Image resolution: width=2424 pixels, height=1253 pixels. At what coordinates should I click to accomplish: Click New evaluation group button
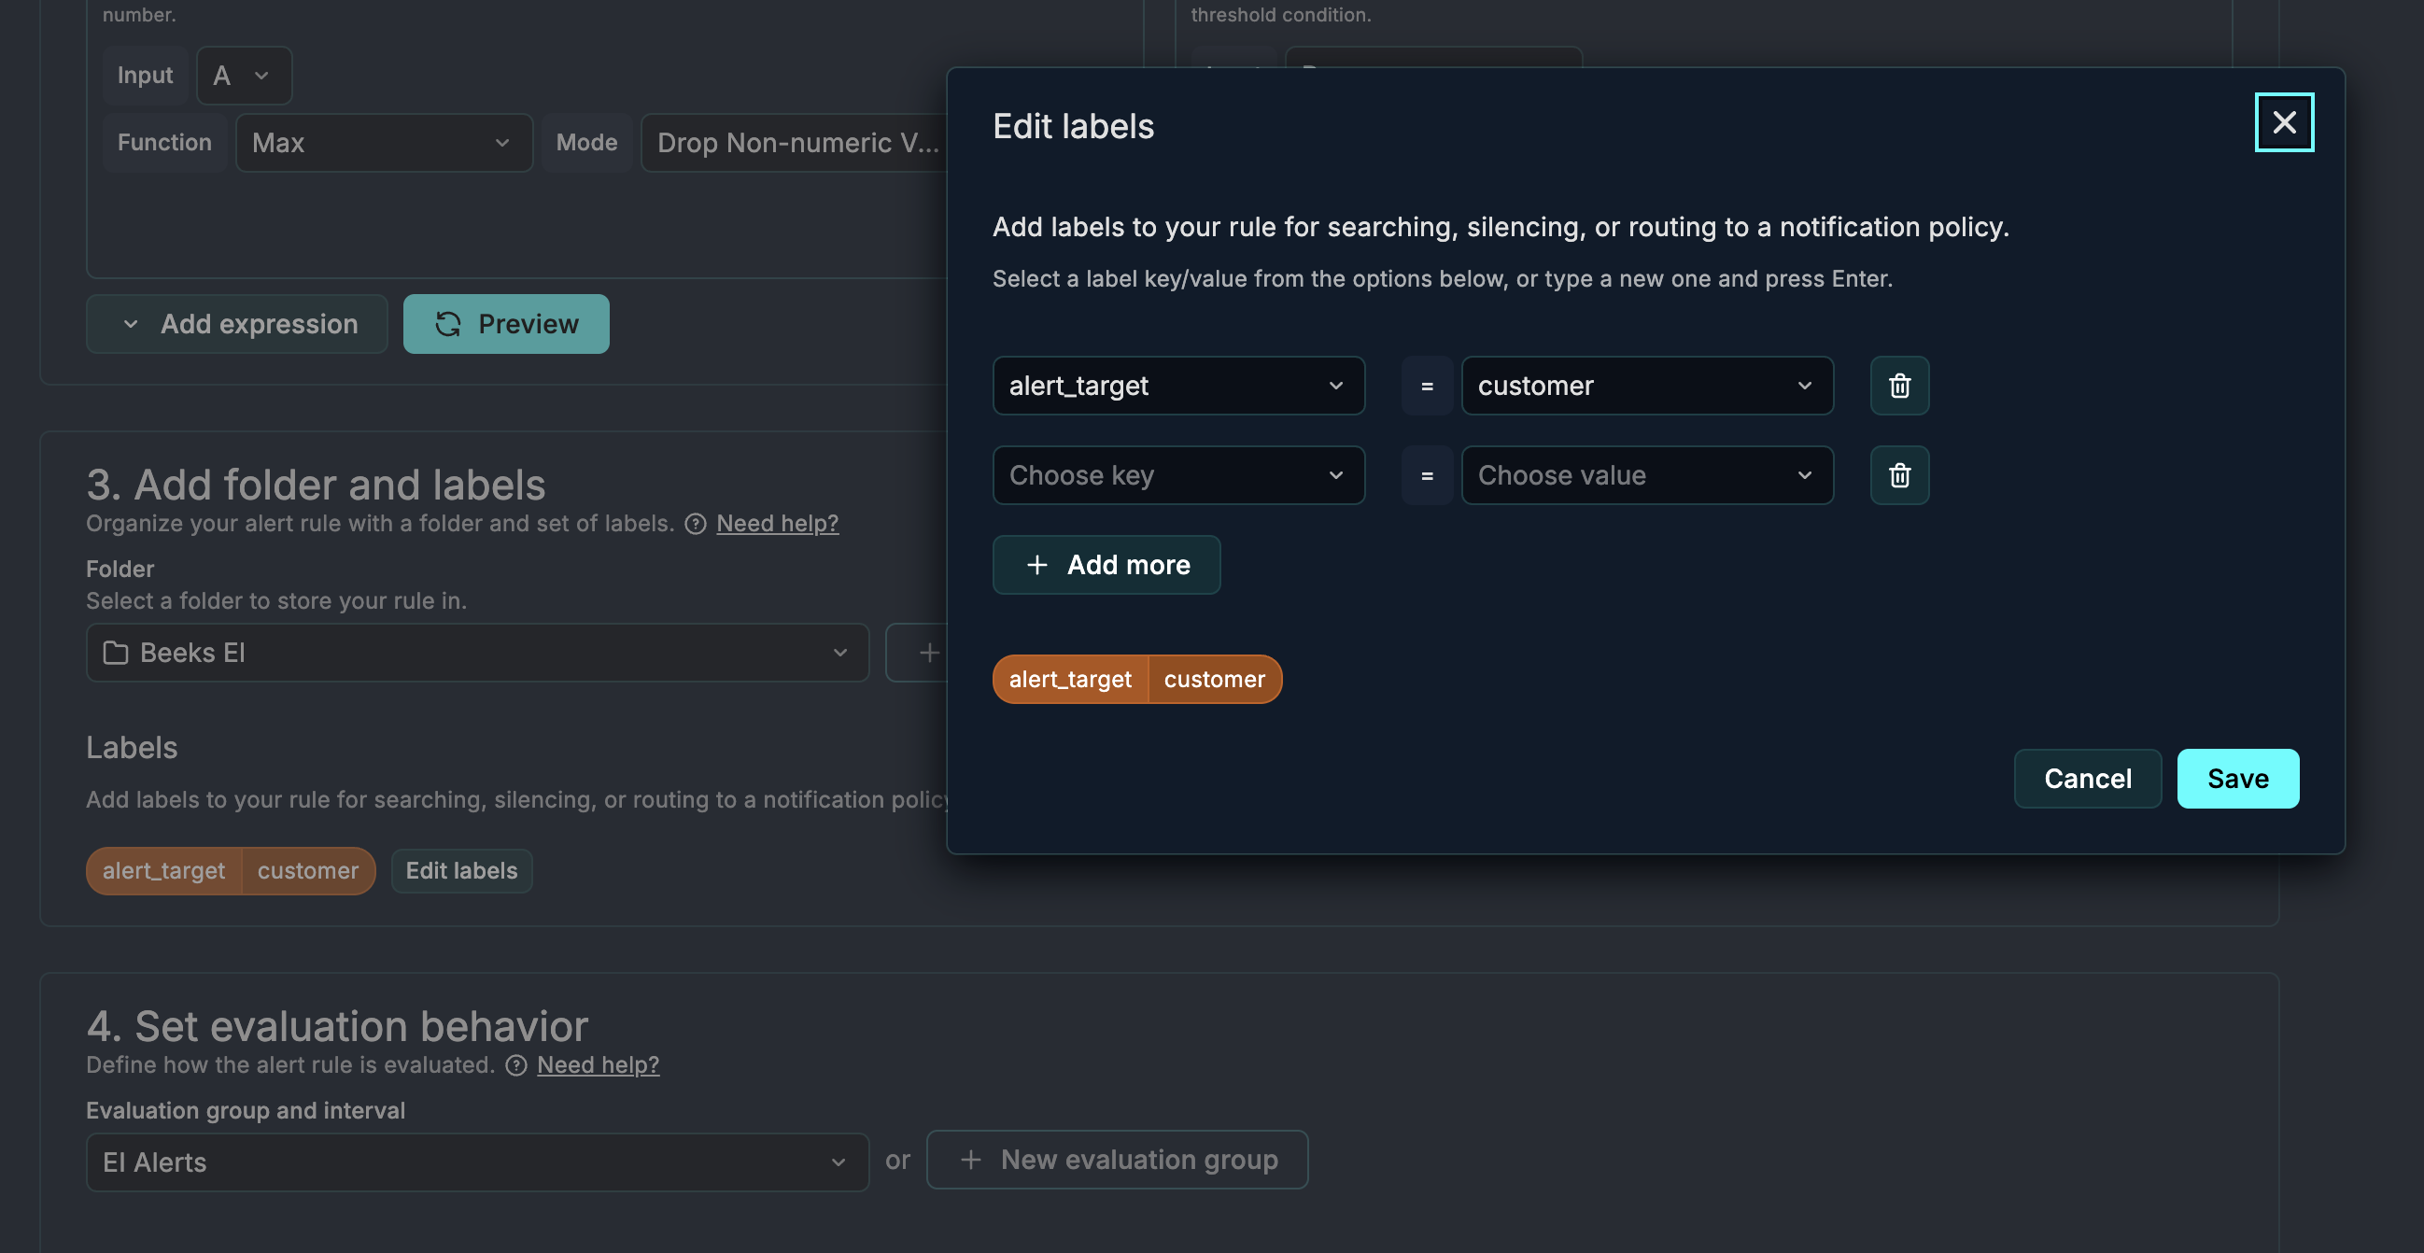point(1116,1159)
